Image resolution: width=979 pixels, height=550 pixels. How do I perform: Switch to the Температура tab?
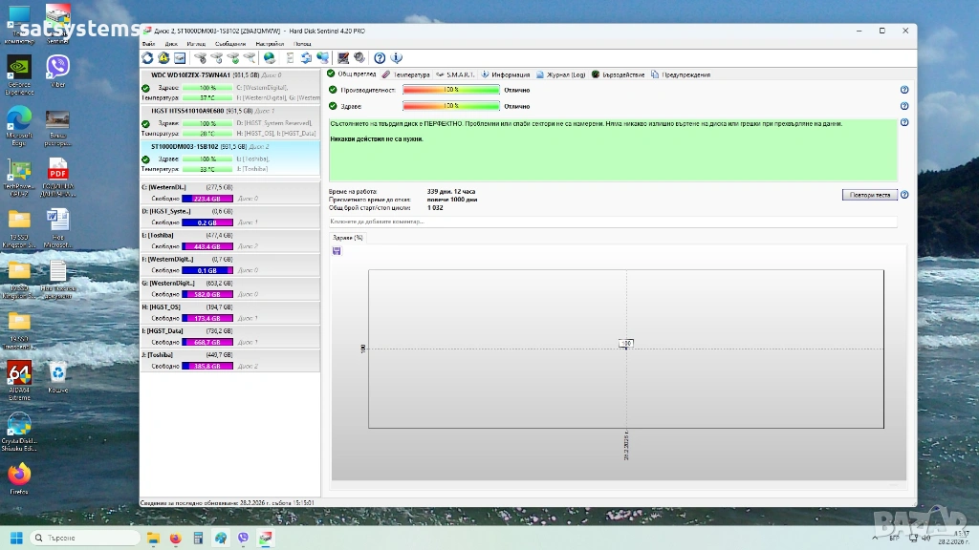pyautogui.click(x=406, y=74)
